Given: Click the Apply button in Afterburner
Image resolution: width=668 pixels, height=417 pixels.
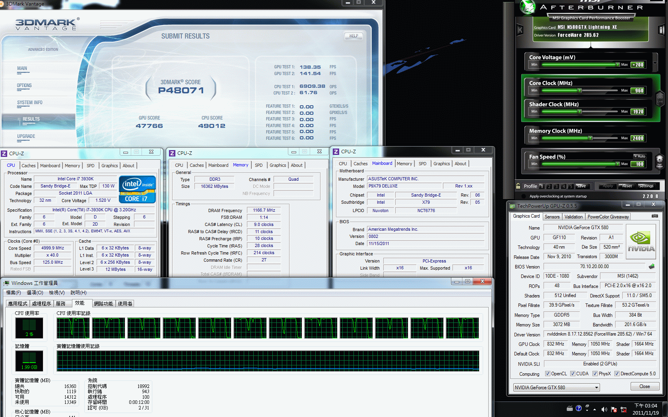Looking at the screenshot, I should pyautogui.click(x=608, y=186).
